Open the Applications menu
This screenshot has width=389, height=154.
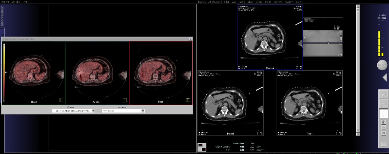(x=215, y=2)
